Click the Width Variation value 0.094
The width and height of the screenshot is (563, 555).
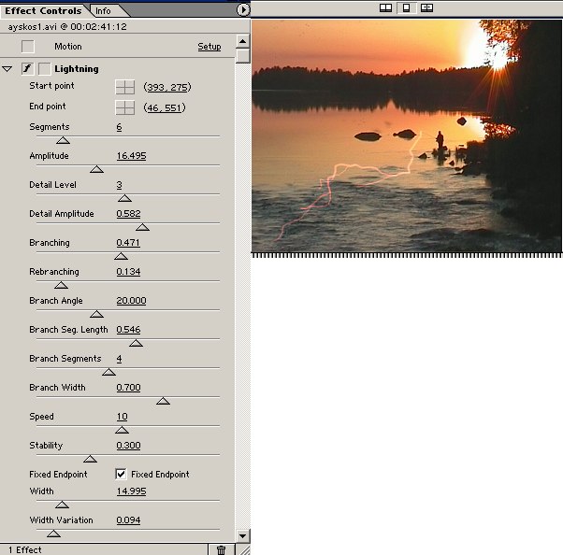128,520
